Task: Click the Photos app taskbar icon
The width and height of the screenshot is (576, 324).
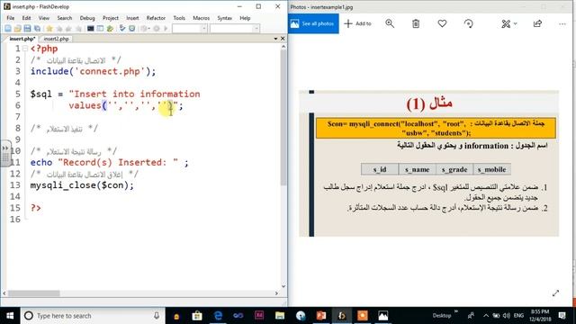Action: (383, 316)
